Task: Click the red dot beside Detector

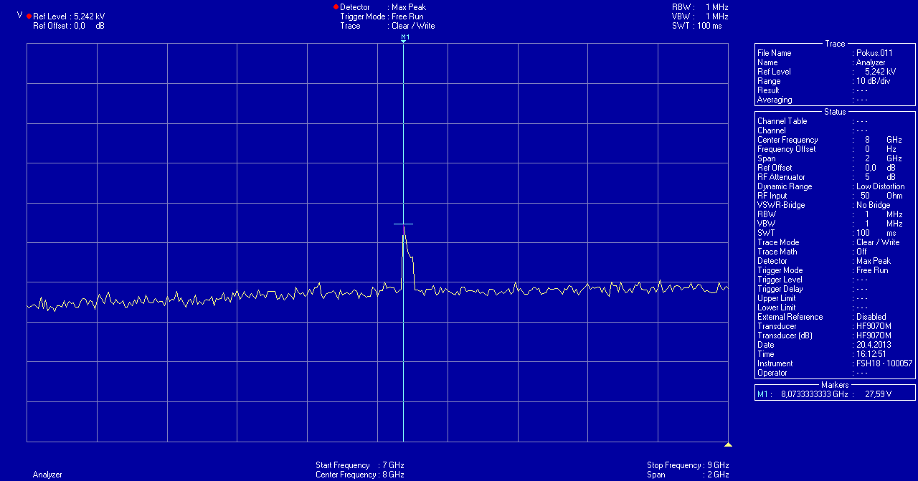Action: click(336, 7)
